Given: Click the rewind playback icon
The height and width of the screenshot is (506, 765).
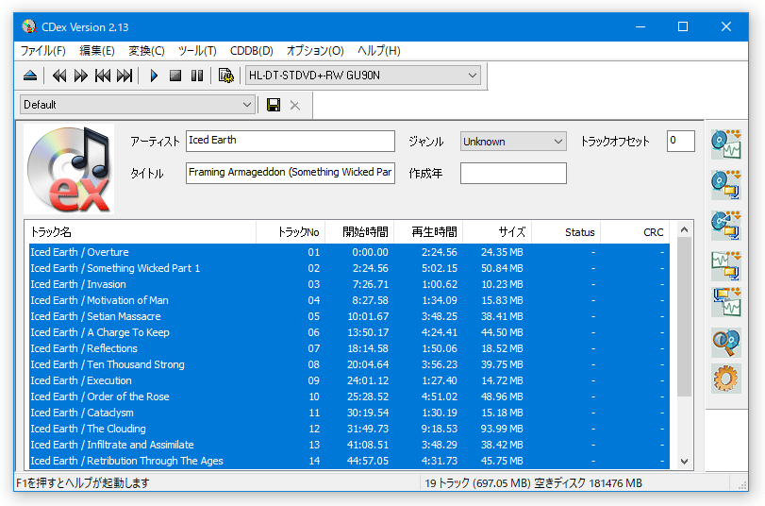Looking at the screenshot, I should 59,76.
